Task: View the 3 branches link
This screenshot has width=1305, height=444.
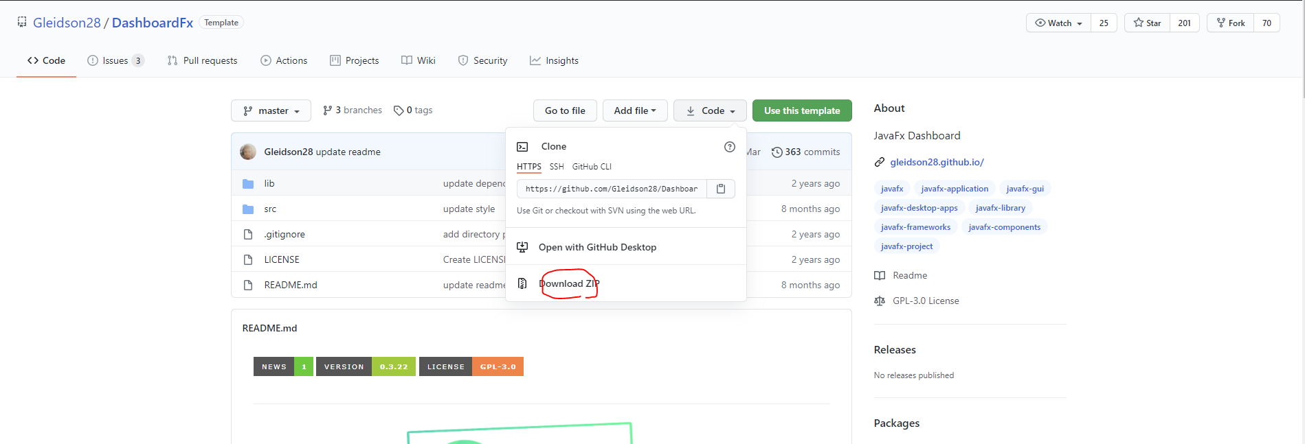Action: click(x=352, y=110)
